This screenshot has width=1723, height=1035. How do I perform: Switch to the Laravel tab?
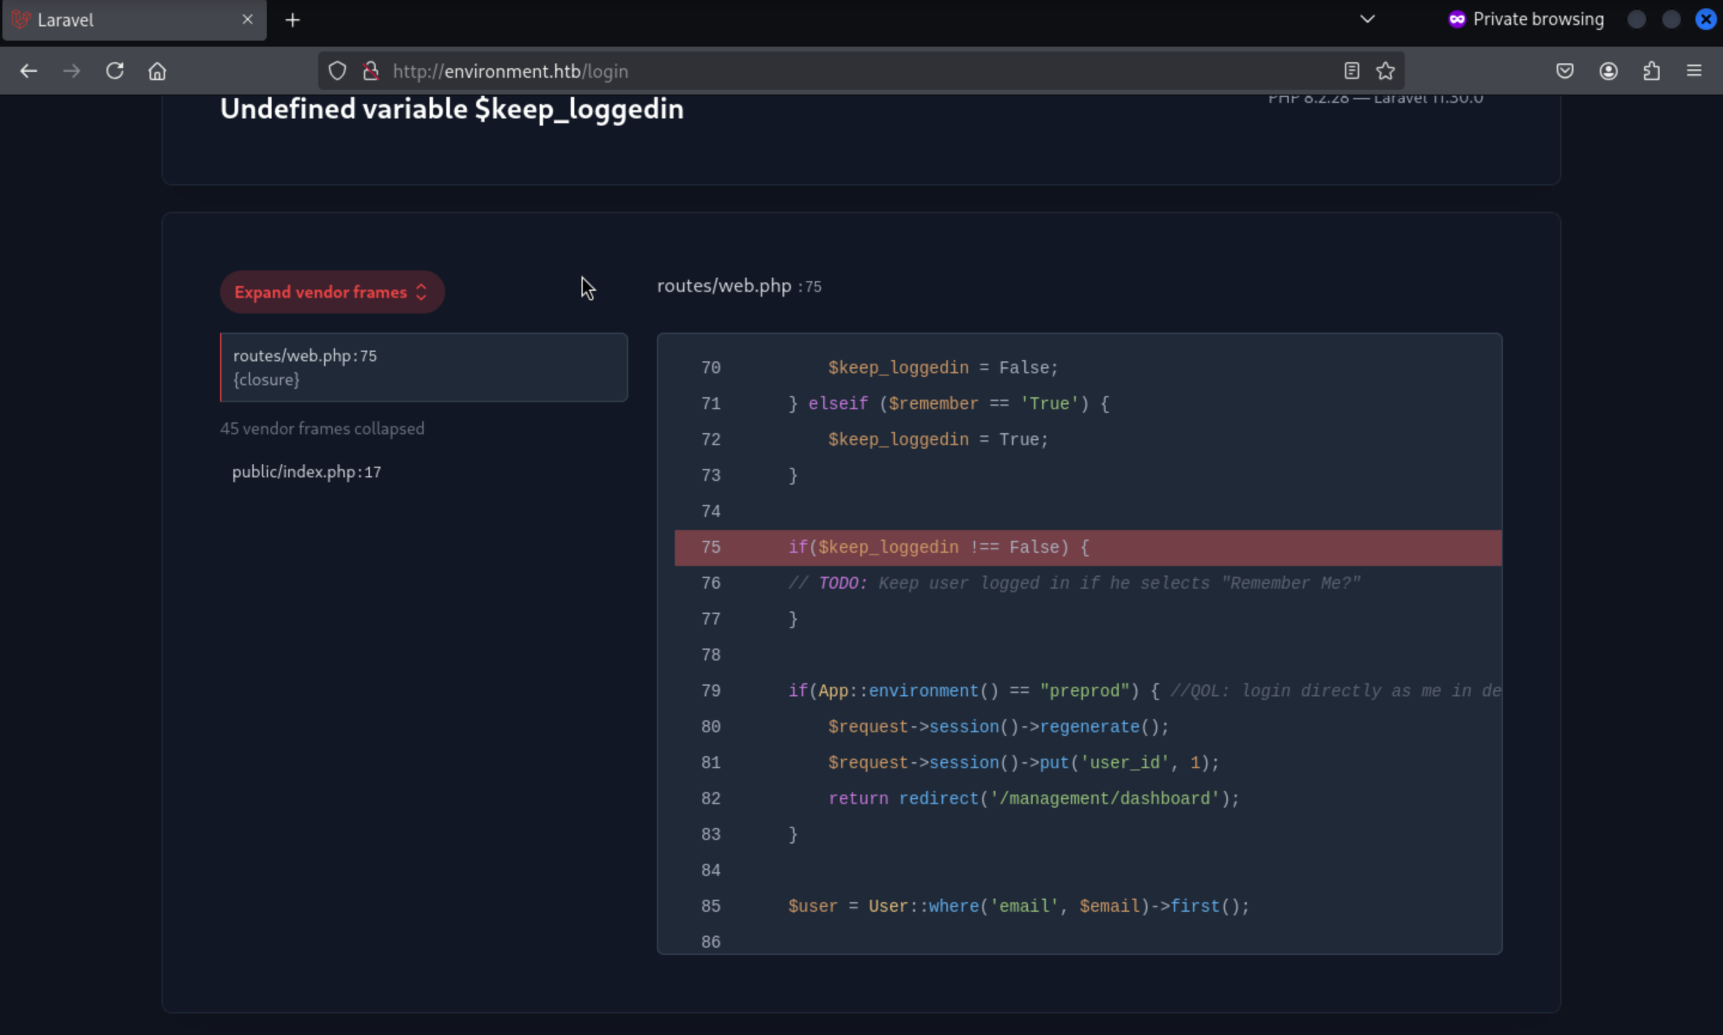click(126, 20)
